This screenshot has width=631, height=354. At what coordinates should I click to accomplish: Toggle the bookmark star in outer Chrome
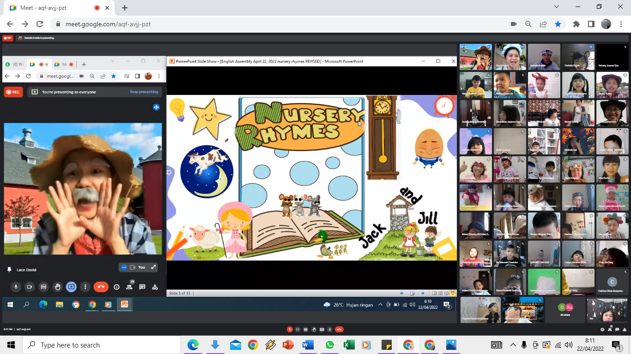[x=558, y=24]
